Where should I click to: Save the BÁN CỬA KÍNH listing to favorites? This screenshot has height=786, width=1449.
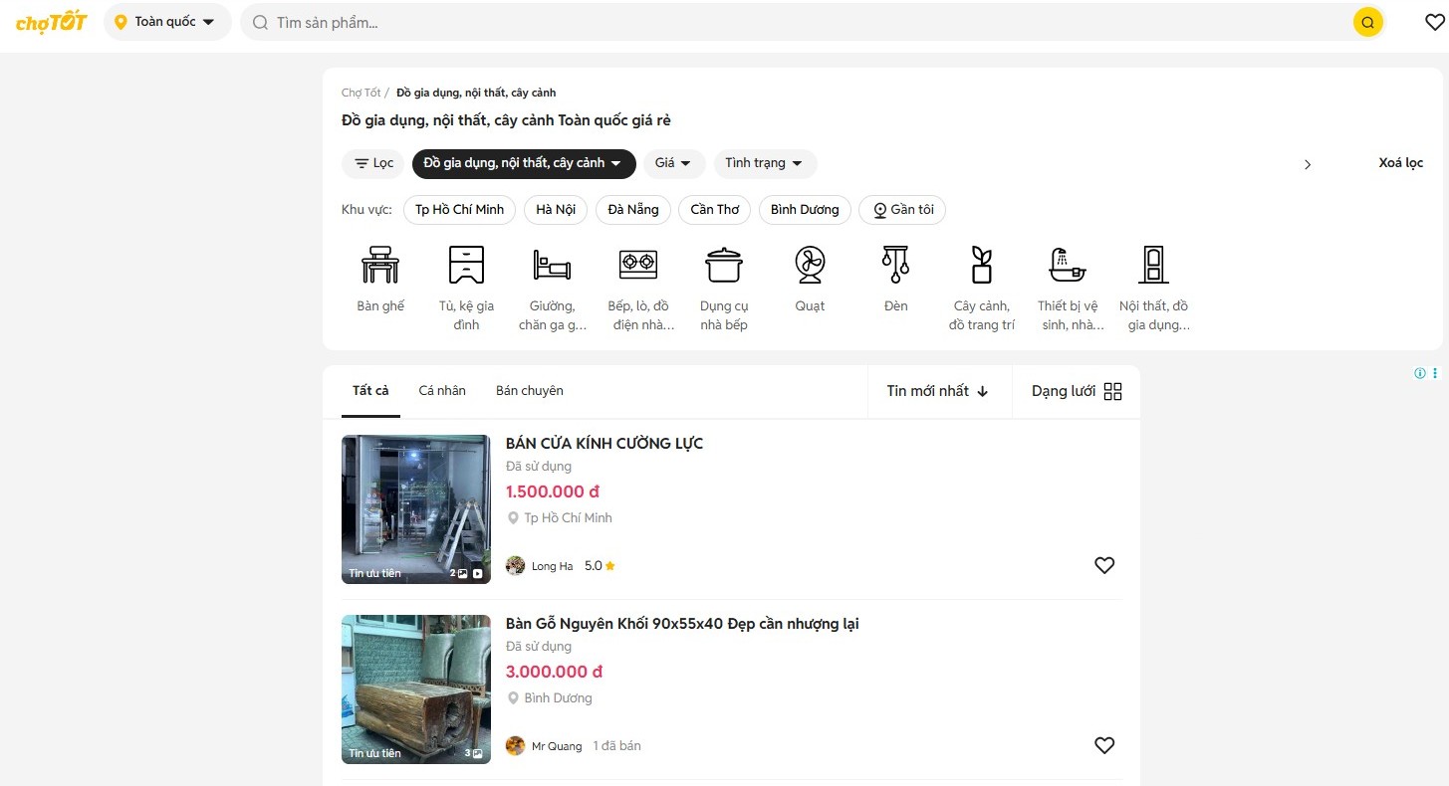pos(1103,565)
